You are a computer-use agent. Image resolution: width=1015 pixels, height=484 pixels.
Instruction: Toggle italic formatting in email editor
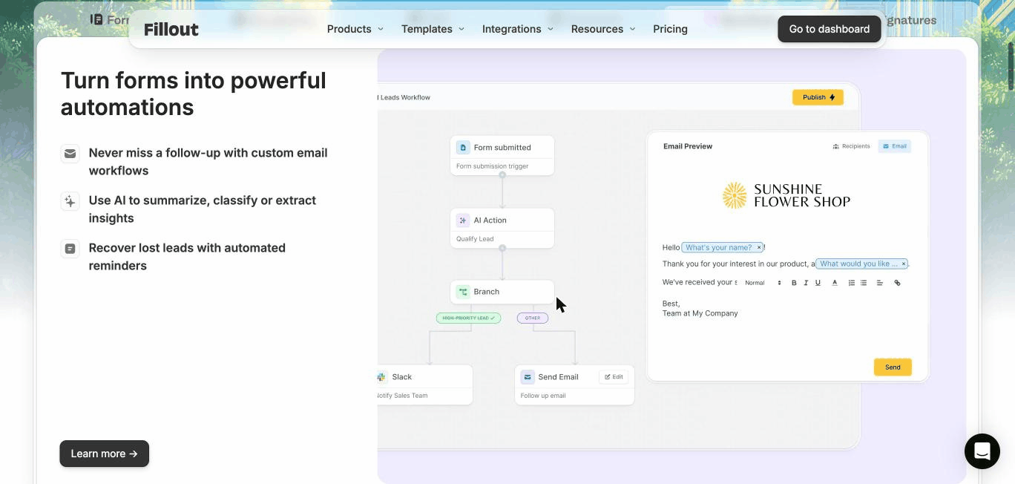806,283
